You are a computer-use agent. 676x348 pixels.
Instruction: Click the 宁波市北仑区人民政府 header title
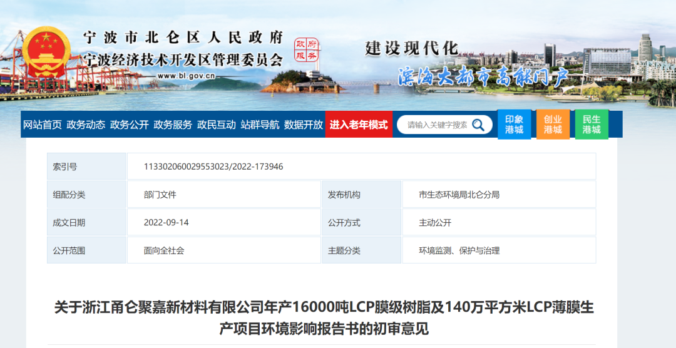click(x=183, y=38)
